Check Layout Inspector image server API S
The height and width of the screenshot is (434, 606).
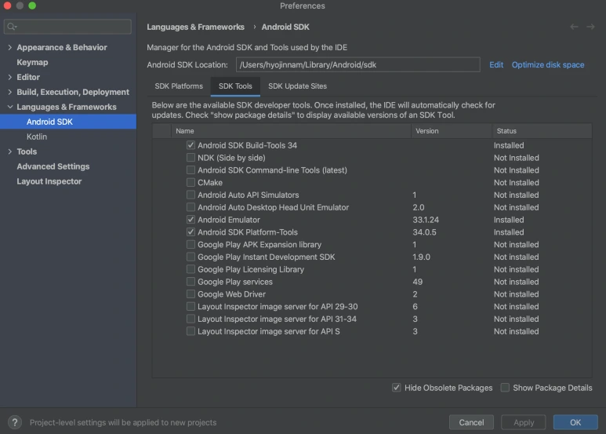(191, 330)
